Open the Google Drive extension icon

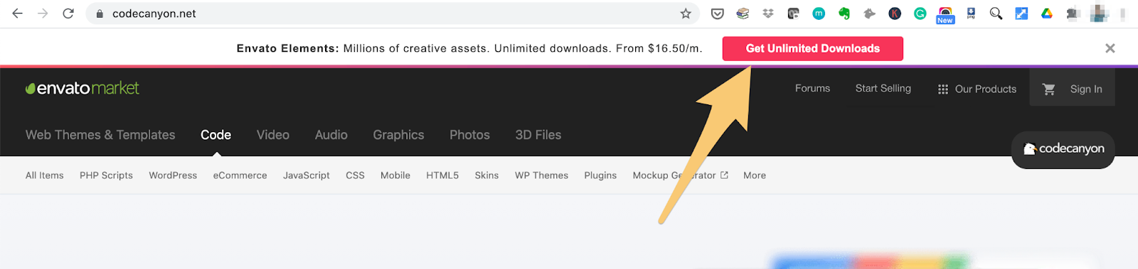pyautogui.click(x=1047, y=13)
